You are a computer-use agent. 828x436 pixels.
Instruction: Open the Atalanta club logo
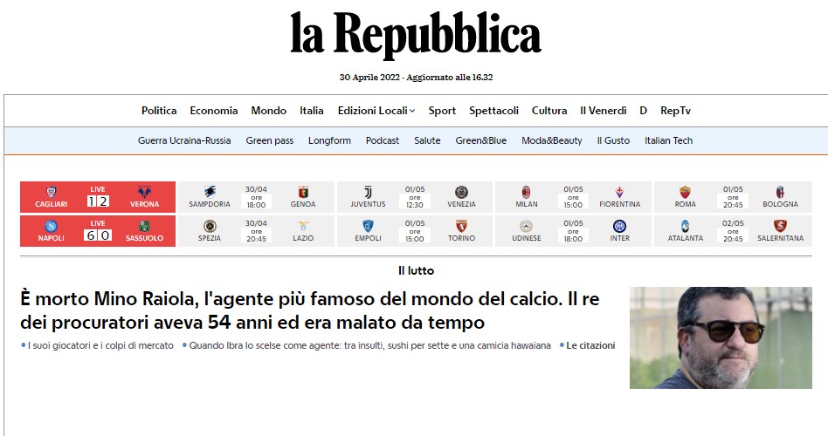[686, 226]
